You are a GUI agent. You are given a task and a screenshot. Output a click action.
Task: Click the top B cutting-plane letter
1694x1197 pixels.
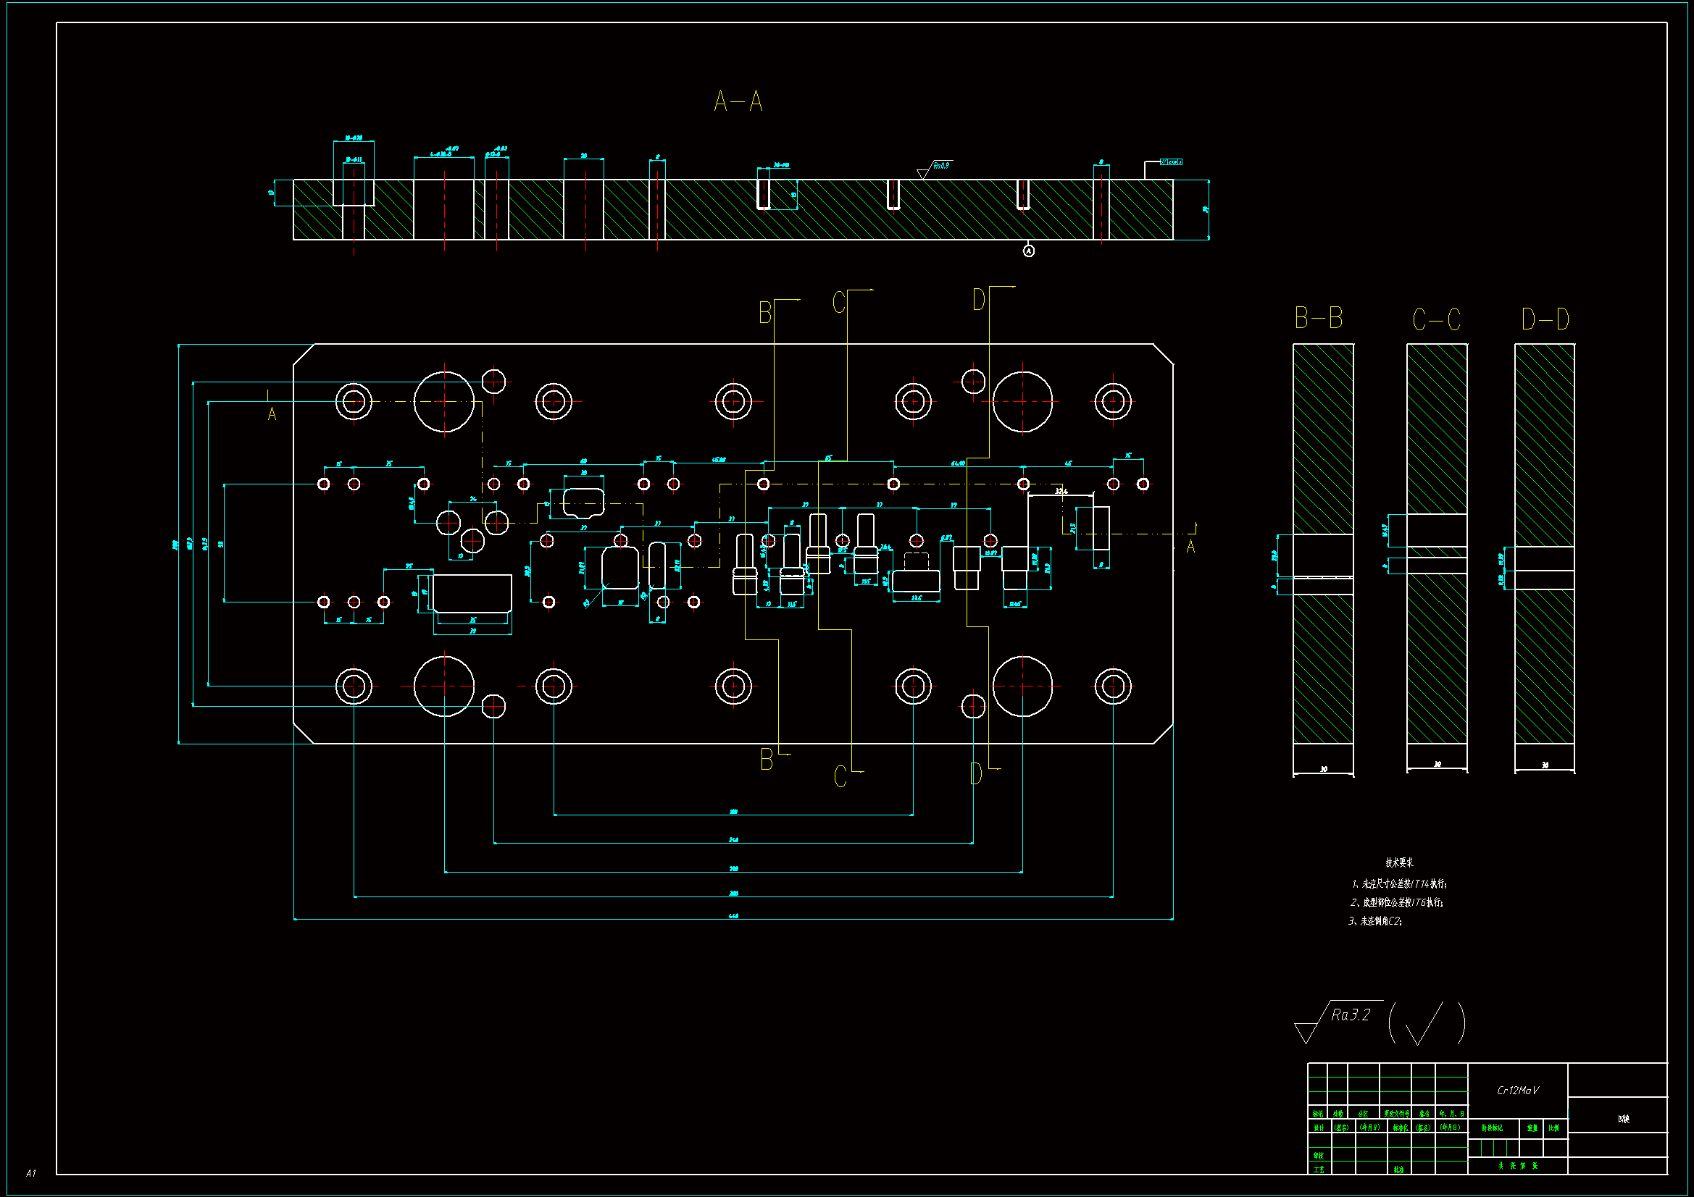765,314
